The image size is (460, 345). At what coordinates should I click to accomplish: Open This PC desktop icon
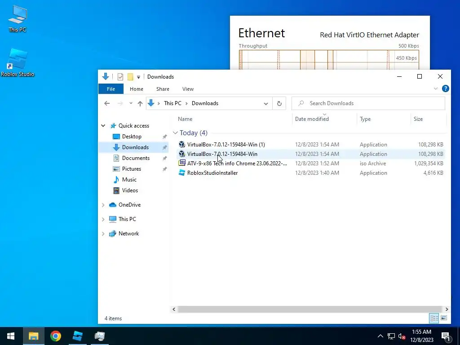coord(18,18)
